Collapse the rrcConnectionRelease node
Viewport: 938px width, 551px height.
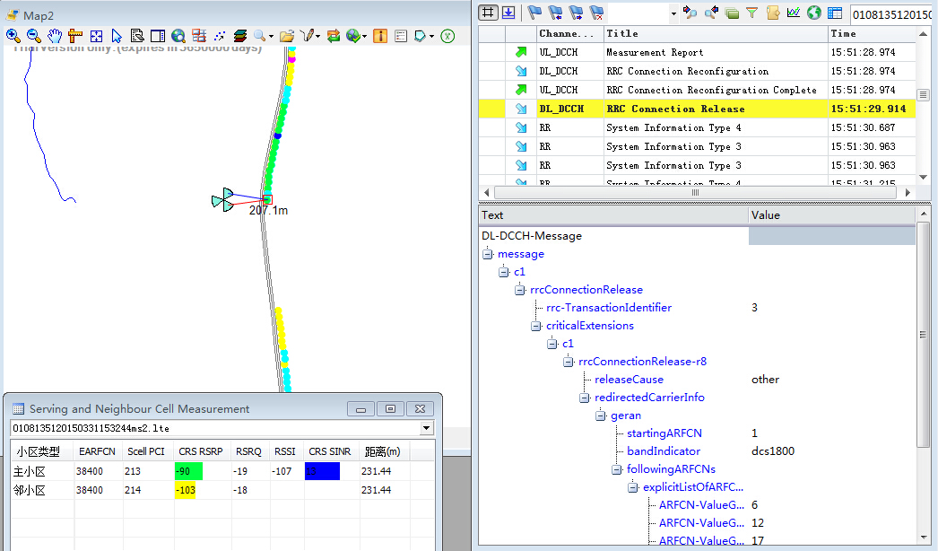[x=520, y=290]
